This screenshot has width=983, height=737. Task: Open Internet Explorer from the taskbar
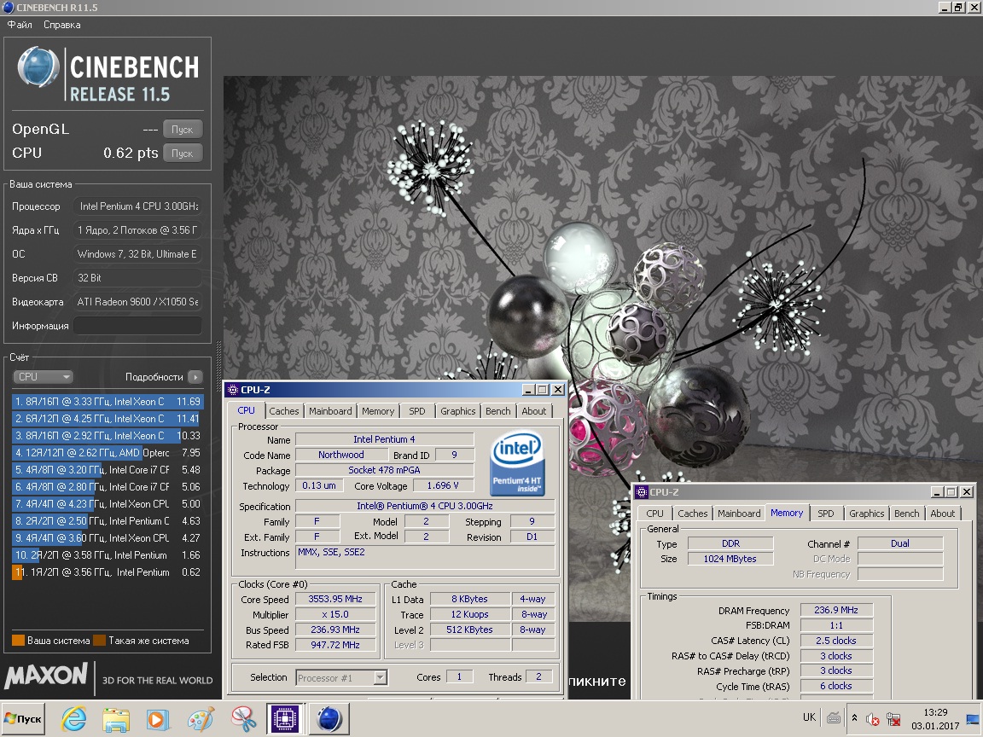tap(74, 719)
